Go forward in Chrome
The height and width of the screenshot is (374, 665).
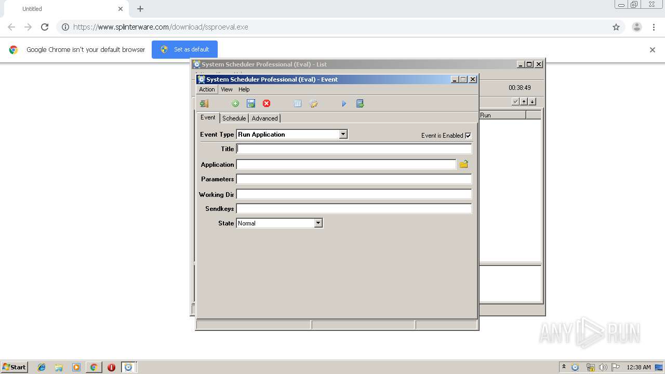click(x=28, y=27)
